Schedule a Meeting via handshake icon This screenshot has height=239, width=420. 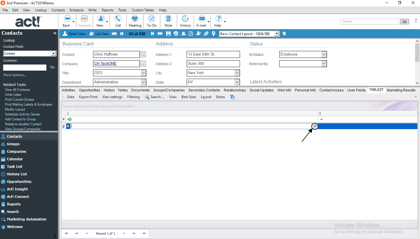click(135, 19)
